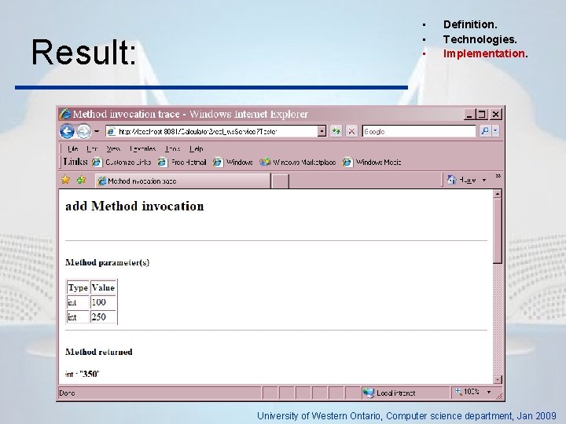
Task: Click the "add Method invocation" heading
Action: coord(134,207)
